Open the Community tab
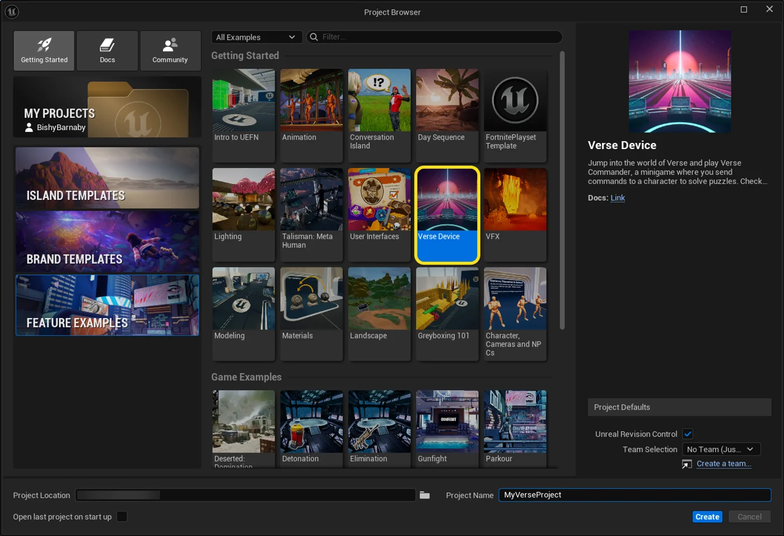Viewport: 784px width, 536px height. tap(170, 50)
